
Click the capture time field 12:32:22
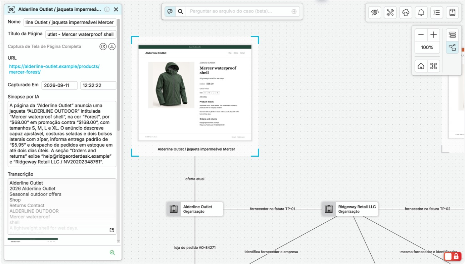(98, 86)
